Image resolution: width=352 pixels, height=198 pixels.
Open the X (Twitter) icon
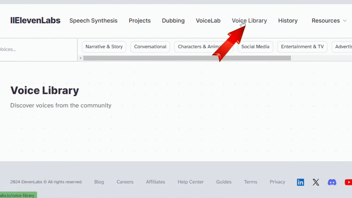[316, 182]
